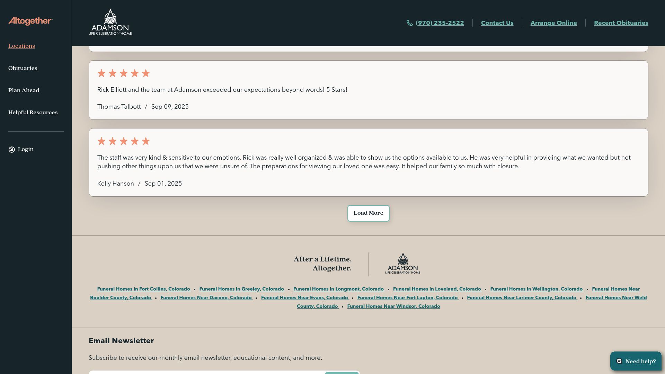View Recent Obituaries link

(x=621, y=23)
